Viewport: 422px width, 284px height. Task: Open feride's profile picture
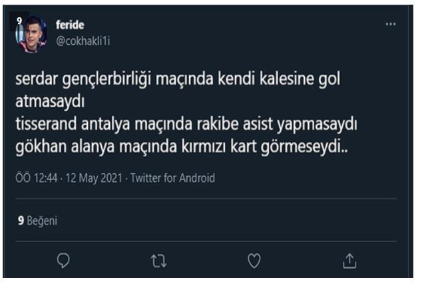pos(31,34)
